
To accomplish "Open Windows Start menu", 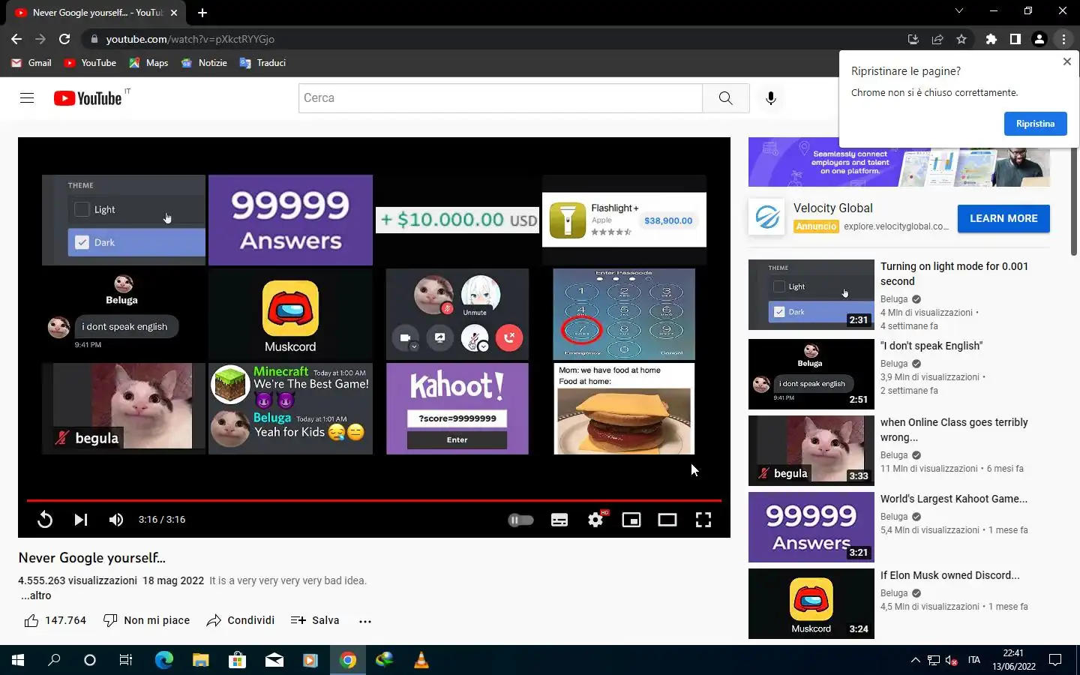I will click(18, 660).
